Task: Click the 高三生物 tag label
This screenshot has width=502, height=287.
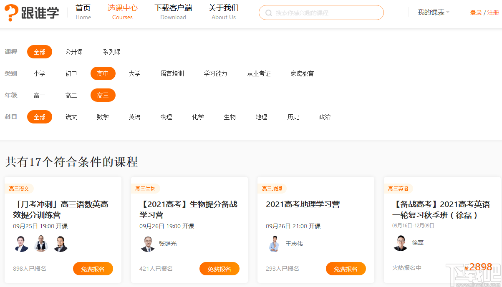Action: 146,189
